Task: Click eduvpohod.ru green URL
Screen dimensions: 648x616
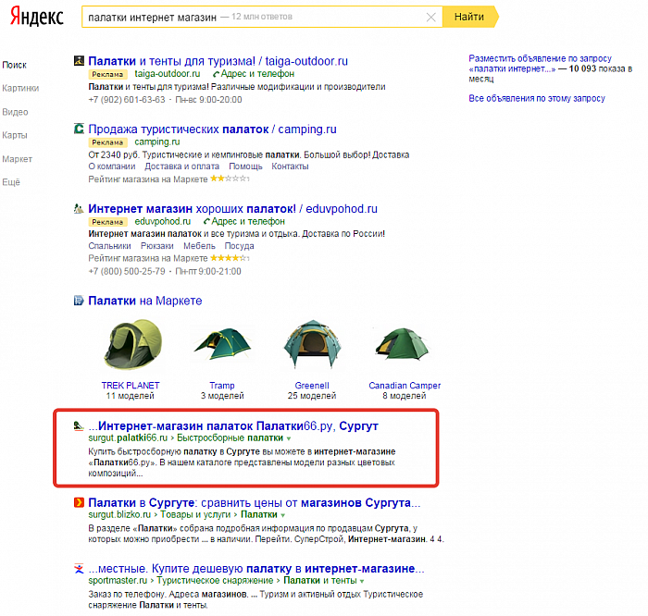Action: coord(163,221)
